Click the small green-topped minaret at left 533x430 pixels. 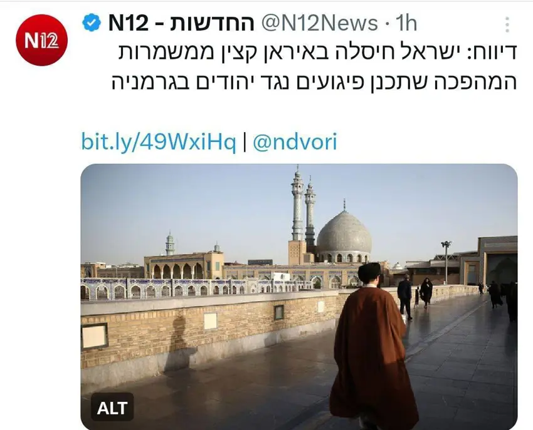[170, 243]
